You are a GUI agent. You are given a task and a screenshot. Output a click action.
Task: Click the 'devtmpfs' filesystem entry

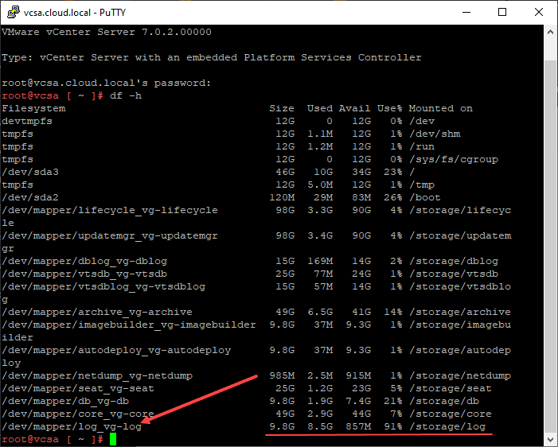pyautogui.click(x=27, y=121)
